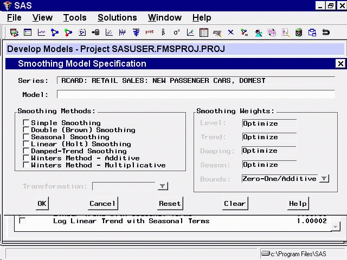Click the p=.05 test toolbar icon
The image size is (347, 260).
tap(150, 32)
